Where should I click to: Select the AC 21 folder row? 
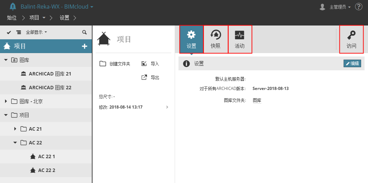(x=46, y=129)
